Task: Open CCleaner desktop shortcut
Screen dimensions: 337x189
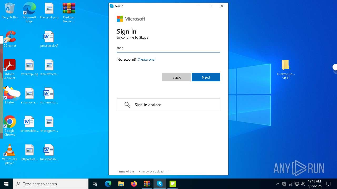Action: (10, 39)
